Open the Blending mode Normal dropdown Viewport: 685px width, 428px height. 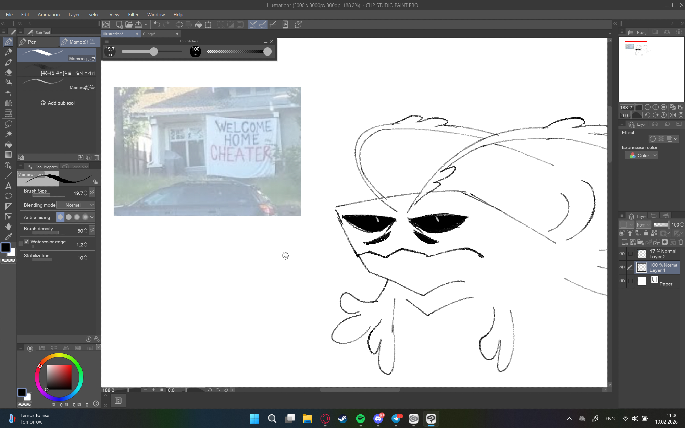(76, 205)
